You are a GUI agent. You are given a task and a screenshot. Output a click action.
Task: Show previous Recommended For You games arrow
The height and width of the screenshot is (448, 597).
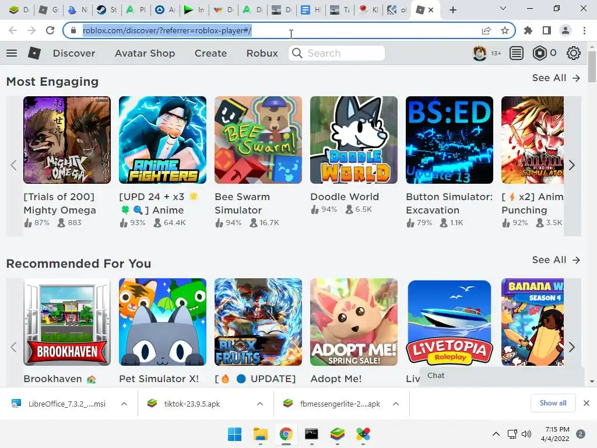tap(14, 347)
